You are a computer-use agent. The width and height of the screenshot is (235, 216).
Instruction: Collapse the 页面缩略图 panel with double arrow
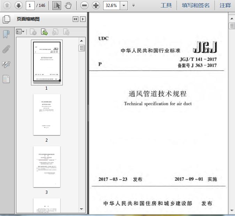tap(75, 19)
